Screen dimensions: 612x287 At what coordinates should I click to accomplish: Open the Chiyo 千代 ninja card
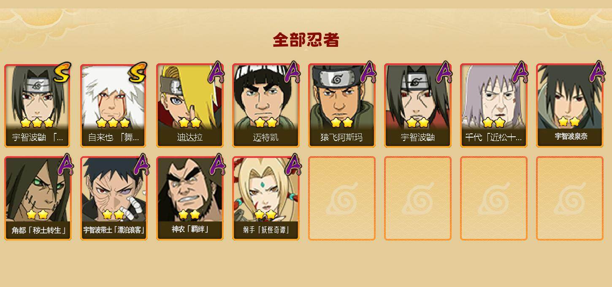493,106
